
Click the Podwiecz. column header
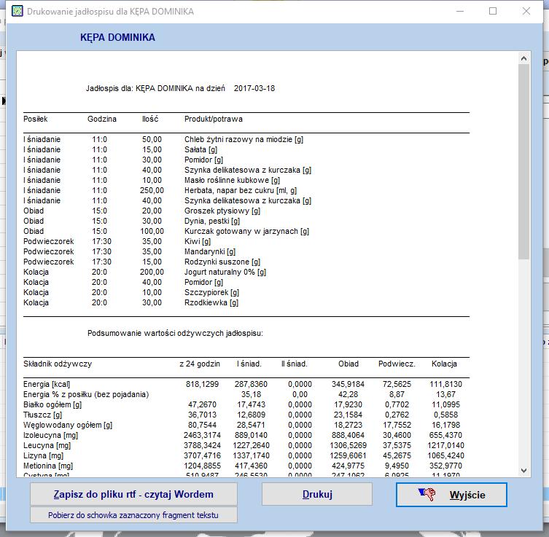coord(397,364)
